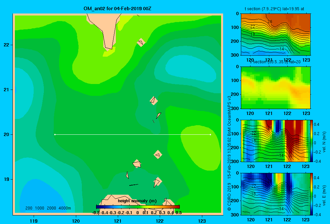
Task: Click the "4000m" depth legend label
Action: (x=65, y=208)
